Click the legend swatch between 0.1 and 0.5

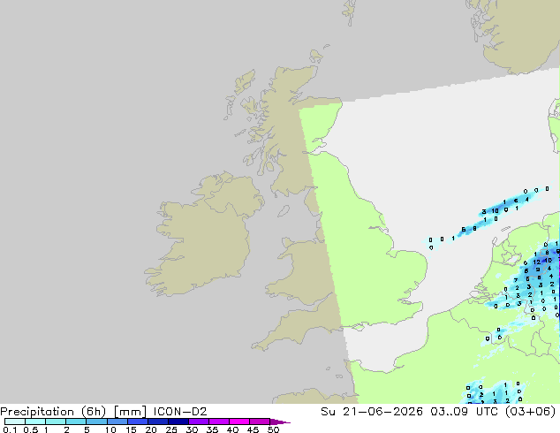(15, 422)
